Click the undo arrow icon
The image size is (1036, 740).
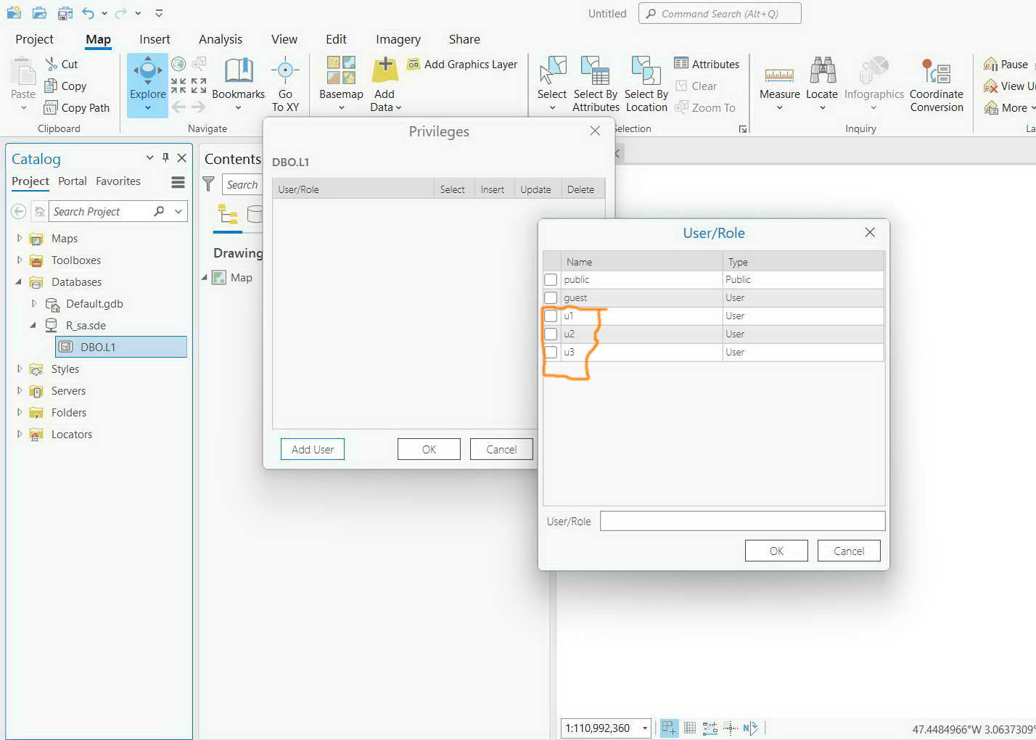[88, 13]
